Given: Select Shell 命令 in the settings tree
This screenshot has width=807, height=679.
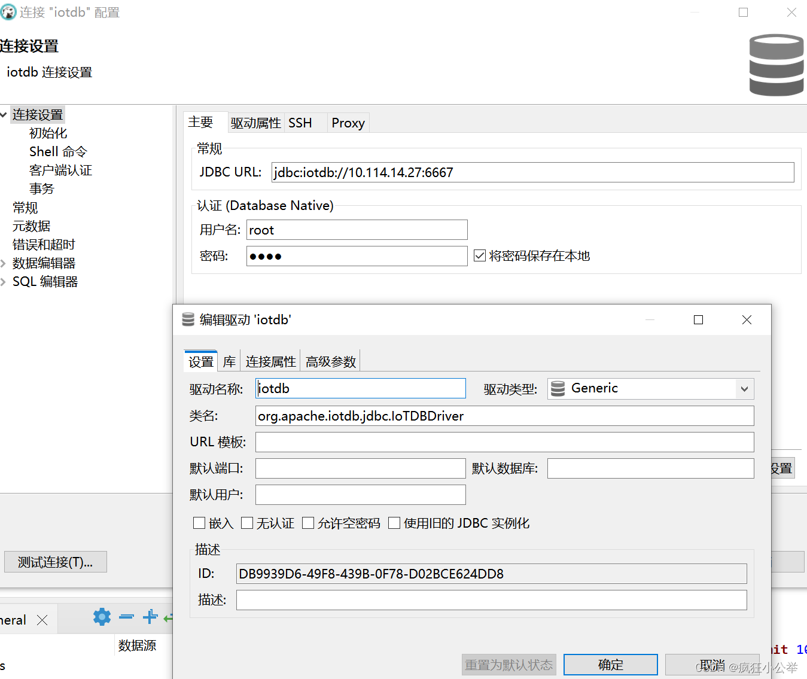Looking at the screenshot, I should [58, 151].
